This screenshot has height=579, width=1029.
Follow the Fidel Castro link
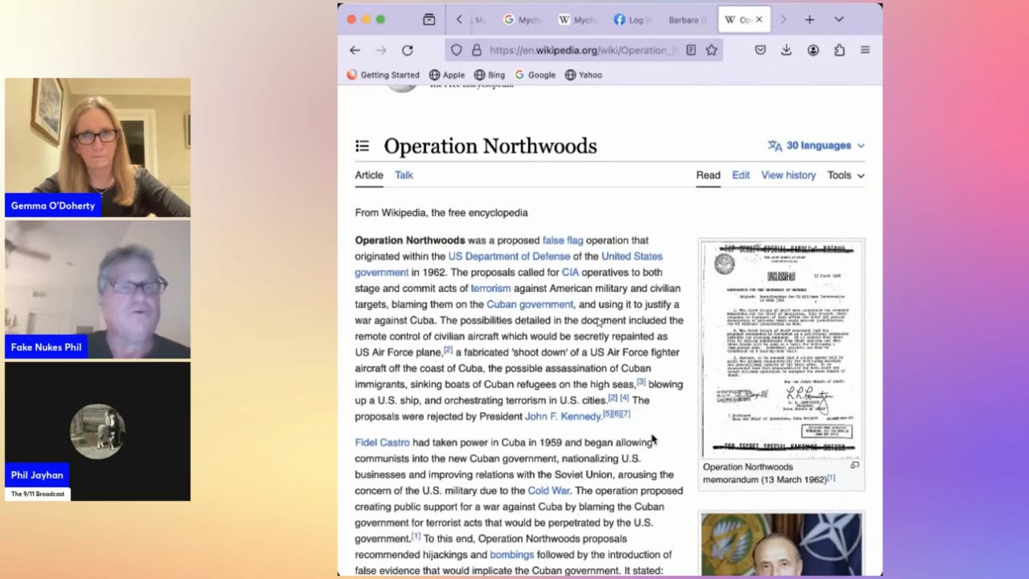[x=382, y=442]
